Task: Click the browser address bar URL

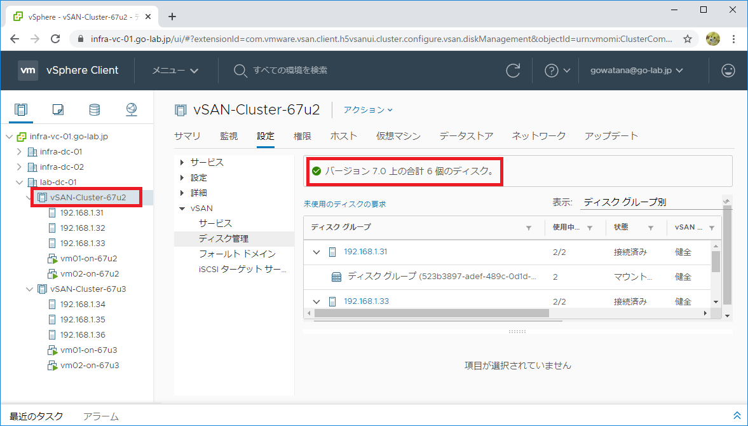Action: (x=382, y=39)
